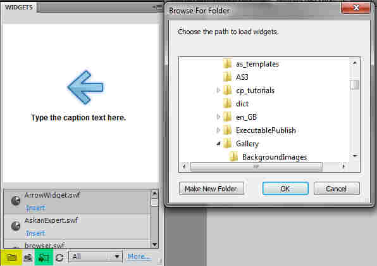Switch to the WIDGETS tab
The height and width of the screenshot is (266, 377).
click(19, 8)
